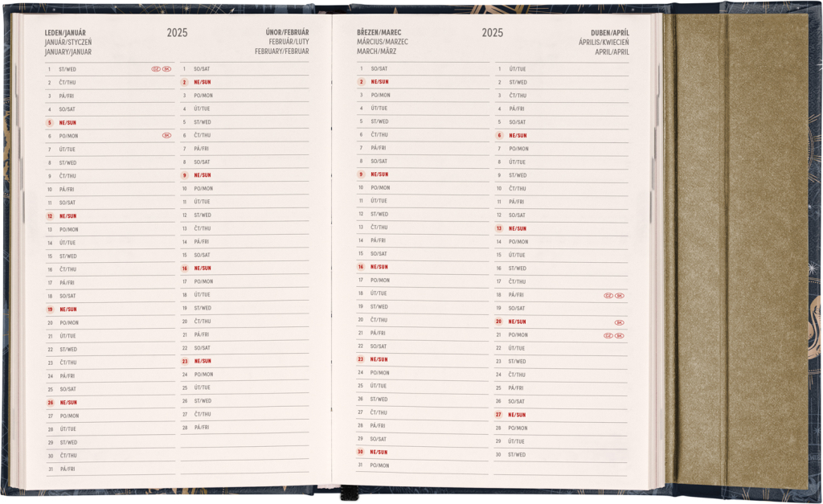
Task: Click the SK badge on Sunday April 20
Action: tap(620, 322)
